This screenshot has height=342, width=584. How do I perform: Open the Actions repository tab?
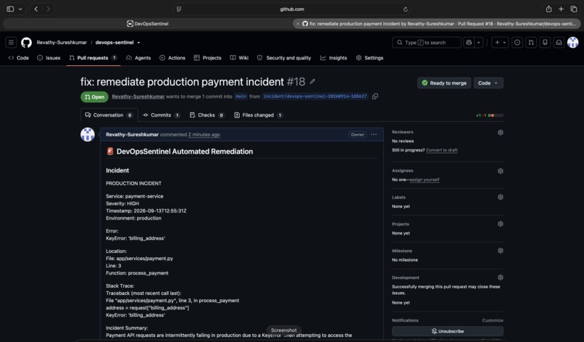pos(172,58)
